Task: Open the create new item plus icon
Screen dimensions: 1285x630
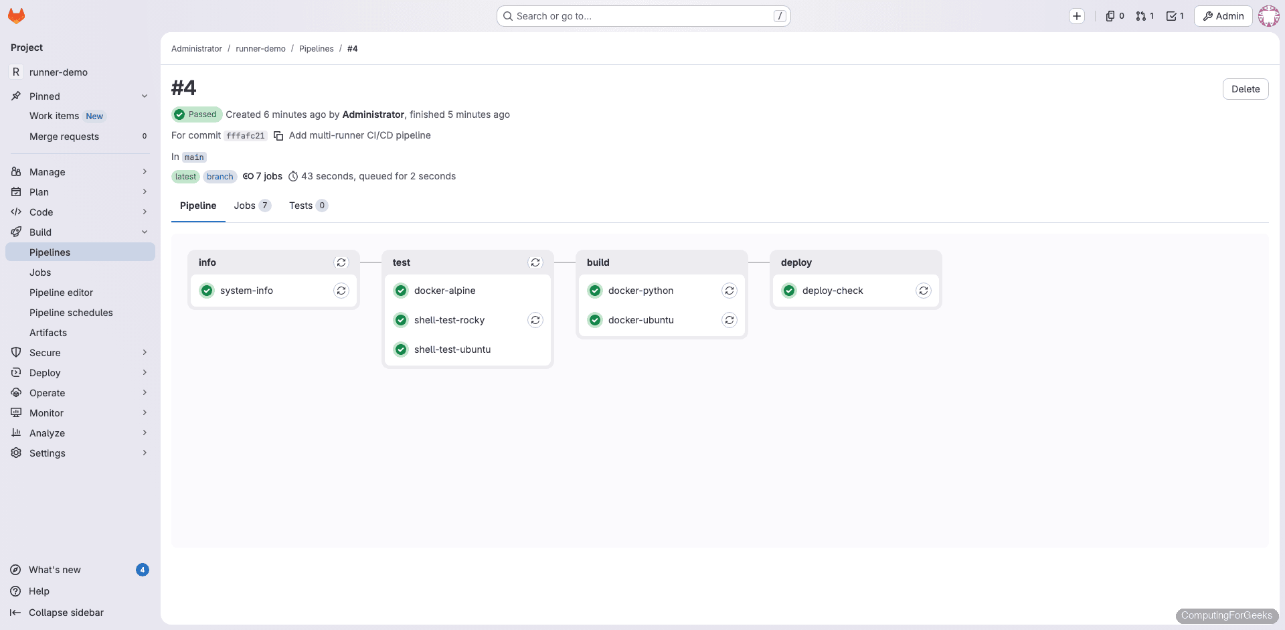Action: click(1077, 15)
